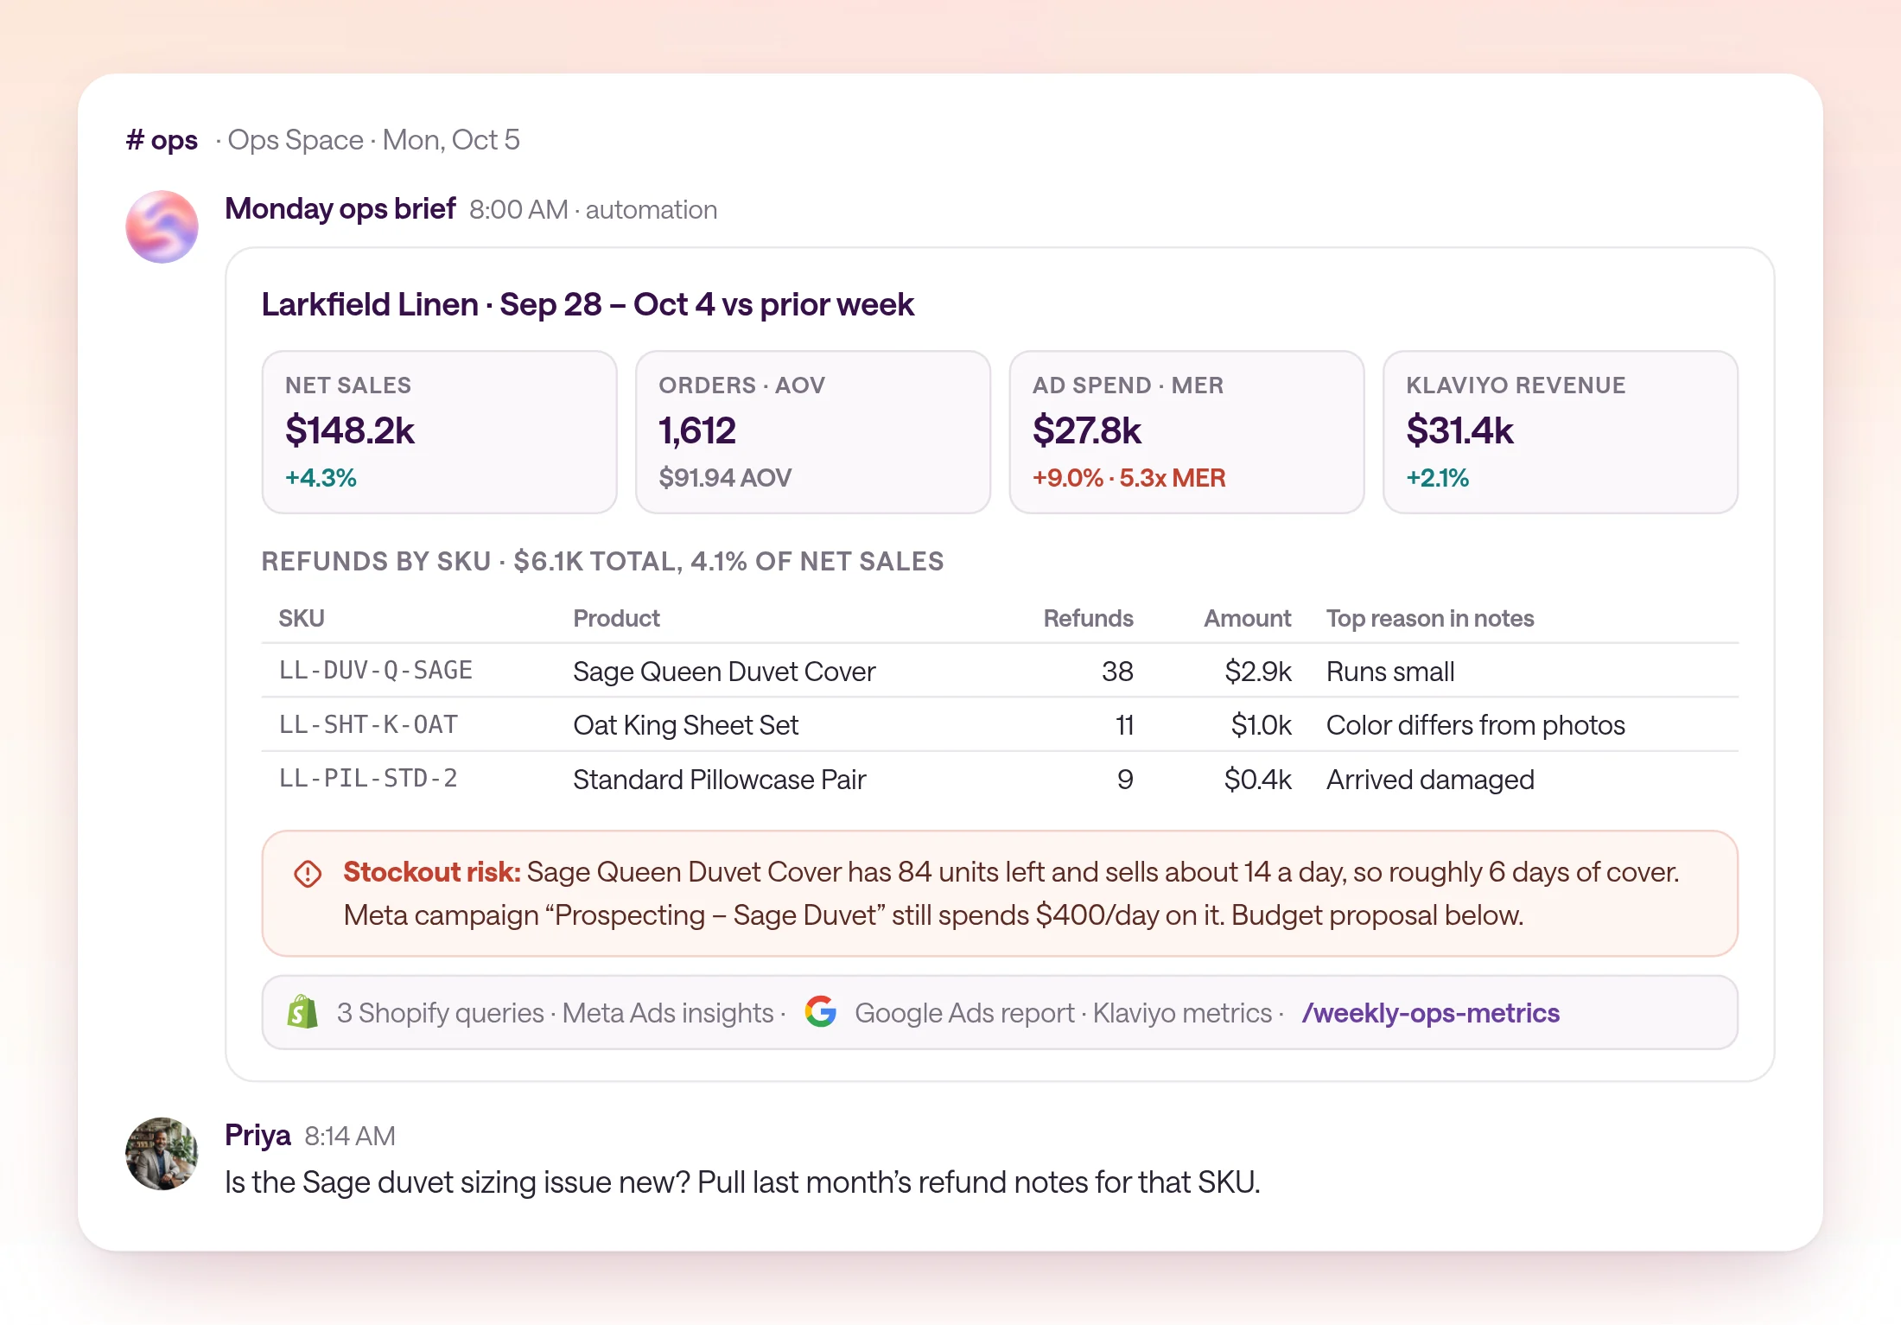
Task: Click the Runs small reason cell
Action: [1390, 672]
